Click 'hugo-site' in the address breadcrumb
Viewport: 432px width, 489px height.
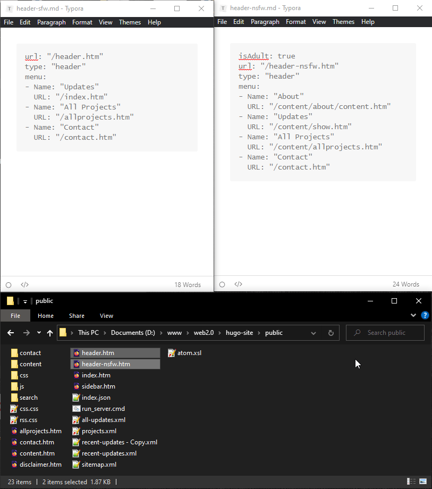[241, 333]
